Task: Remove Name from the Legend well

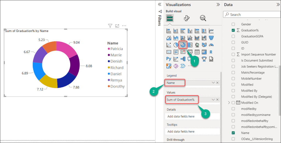Action: [x=217, y=83]
